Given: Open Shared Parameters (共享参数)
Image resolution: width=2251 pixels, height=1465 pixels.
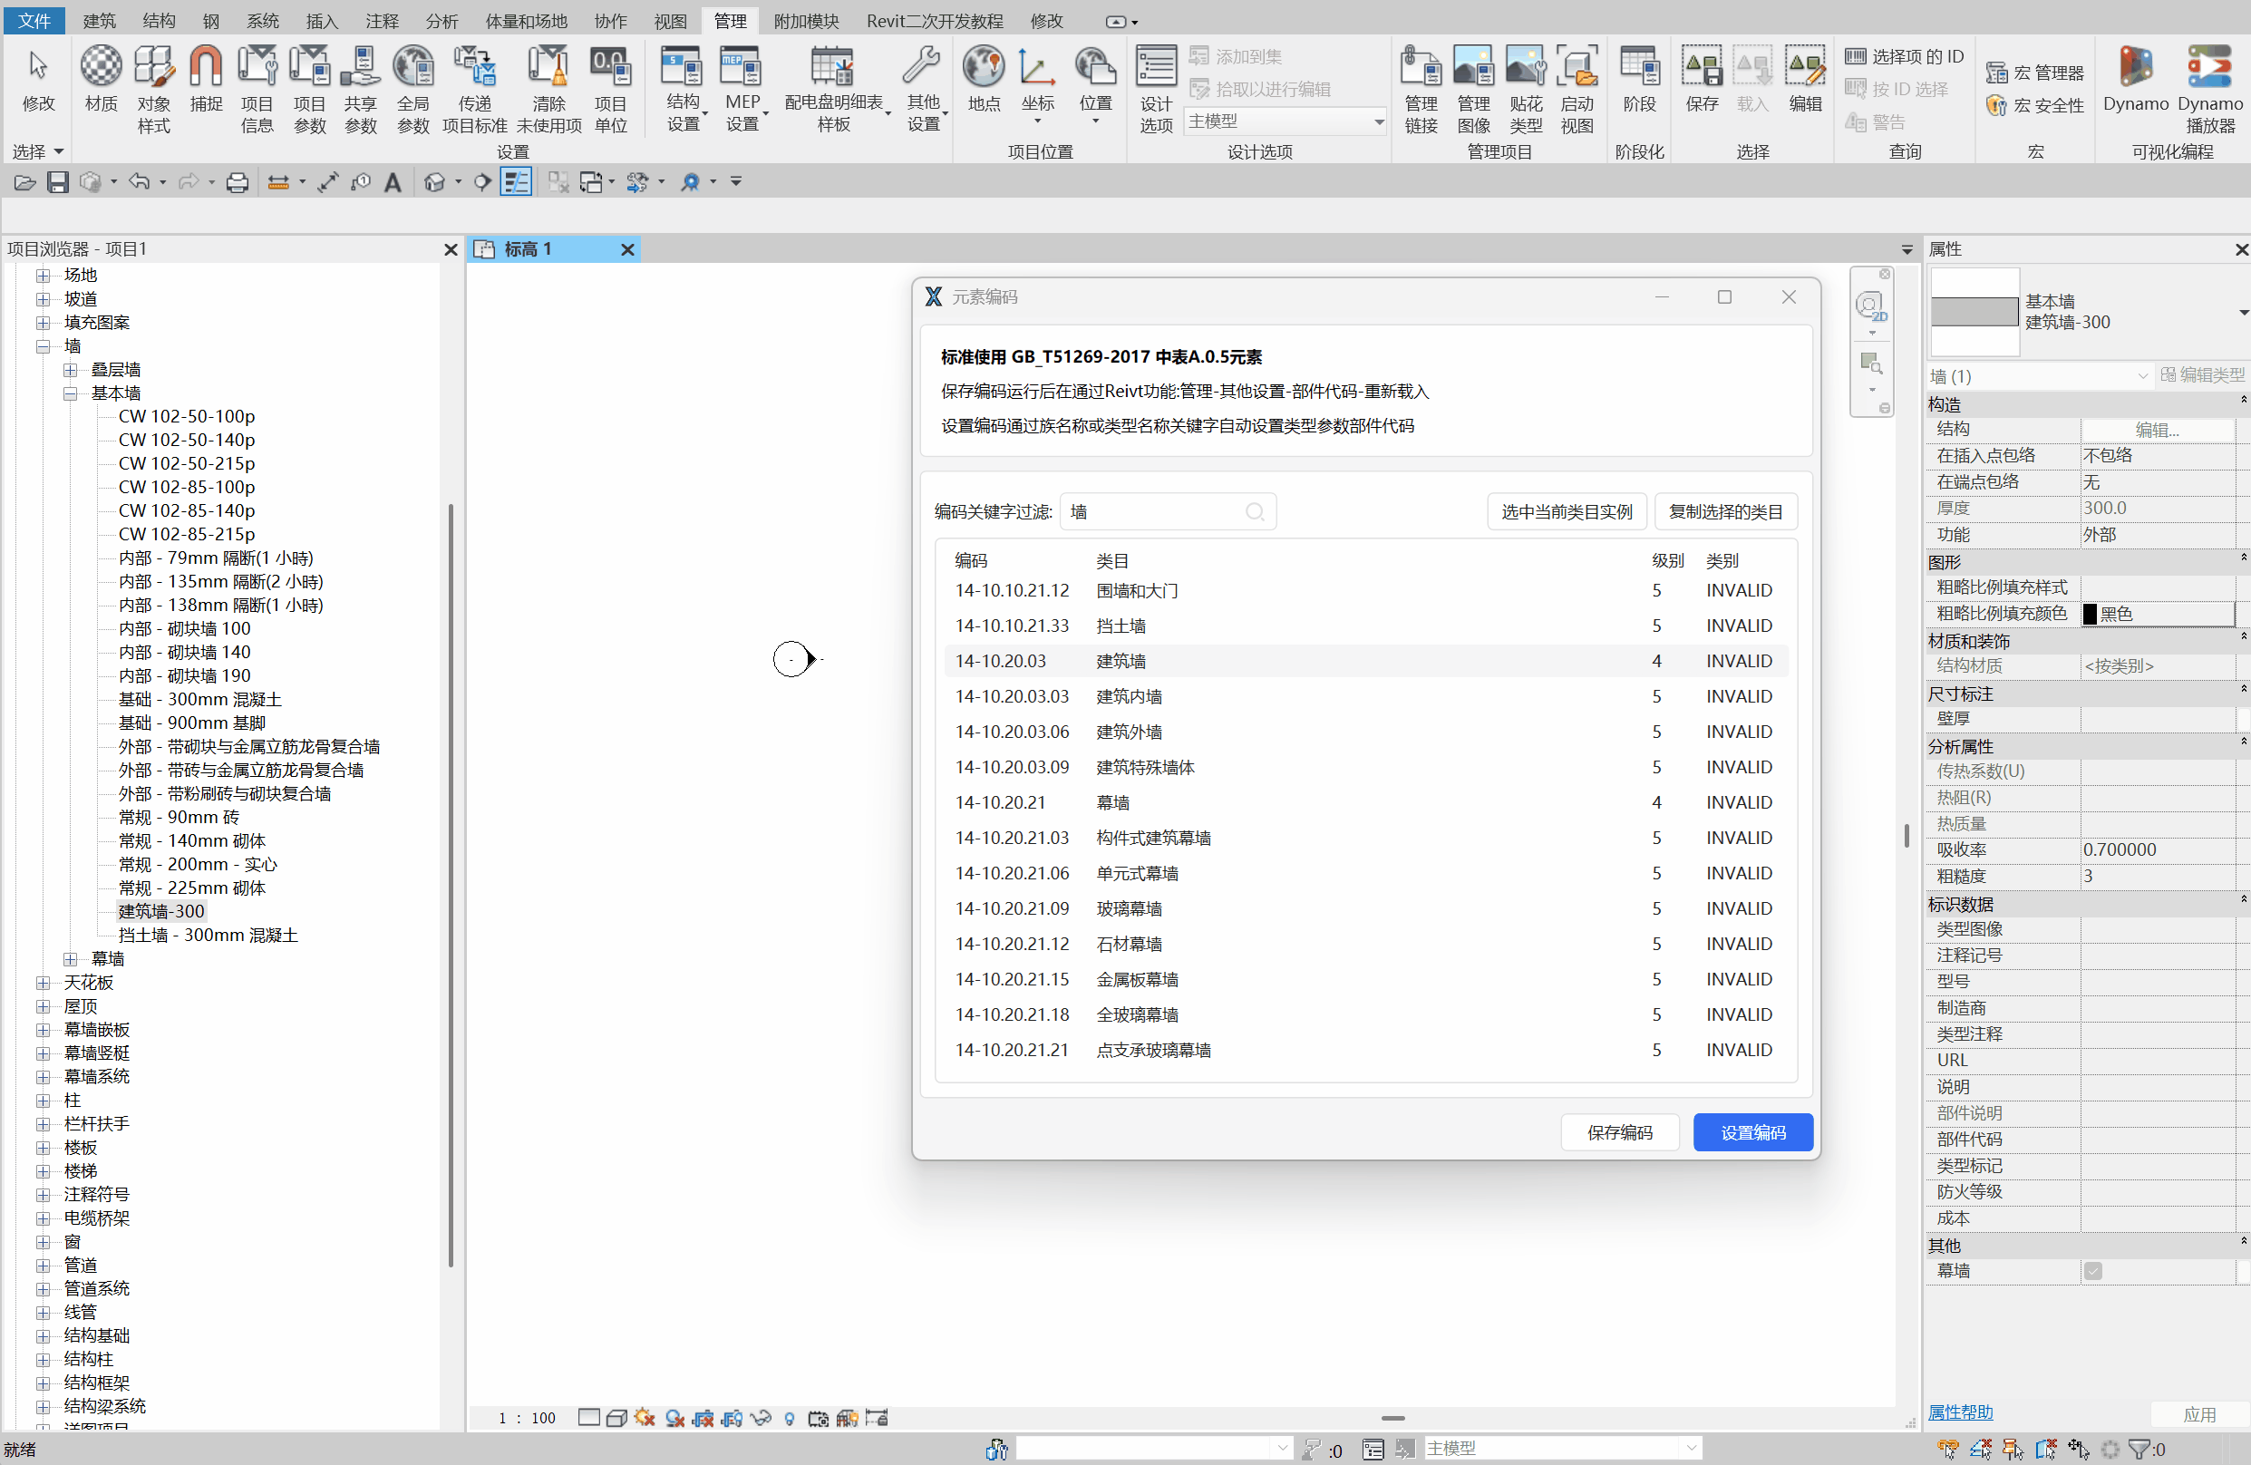Looking at the screenshot, I should (360, 90).
